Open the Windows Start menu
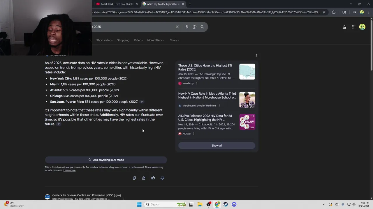 click(x=139, y=204)
